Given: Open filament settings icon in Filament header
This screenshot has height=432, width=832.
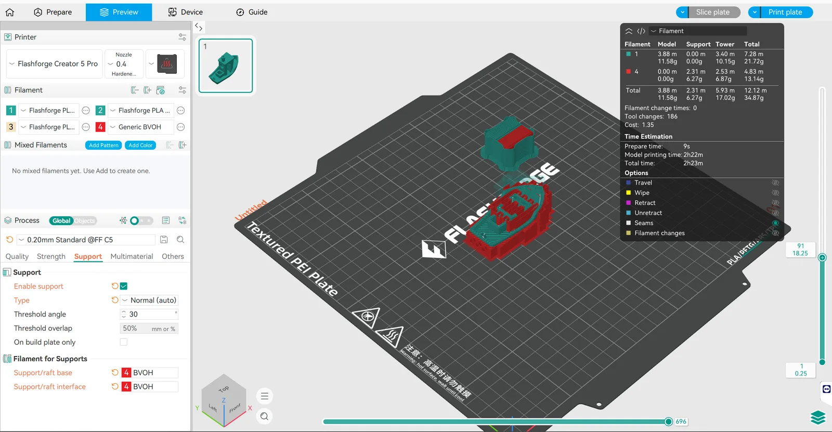Looking at the screenshot, I should click(x=182, y=90).
